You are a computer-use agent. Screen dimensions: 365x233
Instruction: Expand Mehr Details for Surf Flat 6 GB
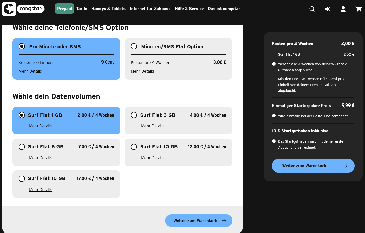click(x=41, y=158)
